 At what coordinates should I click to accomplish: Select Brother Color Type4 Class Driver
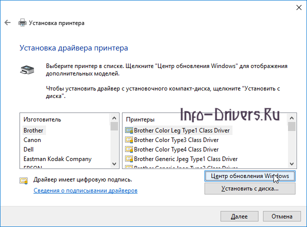click(x=176, y=149)
